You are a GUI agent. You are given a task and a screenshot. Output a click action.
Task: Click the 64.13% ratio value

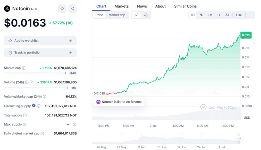point(71,97)
